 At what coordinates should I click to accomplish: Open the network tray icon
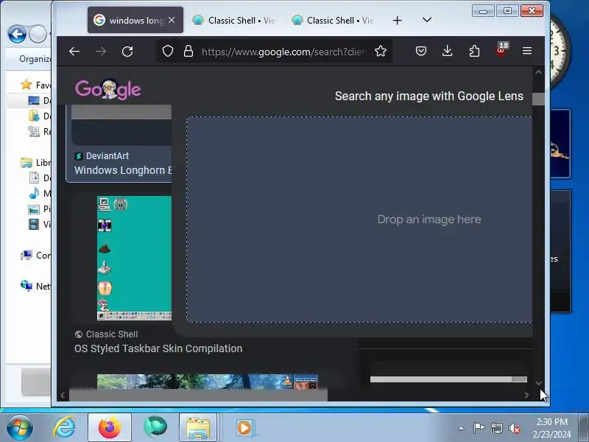pyautogui.click(x=496, y=428)
